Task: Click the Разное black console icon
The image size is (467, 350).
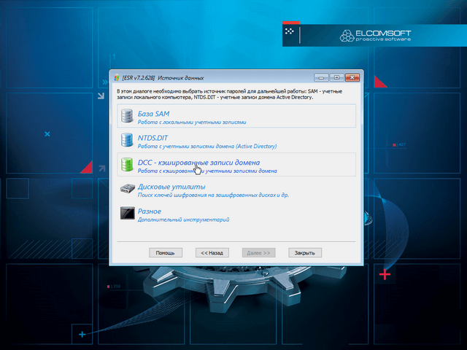Action: click(127, 214)
